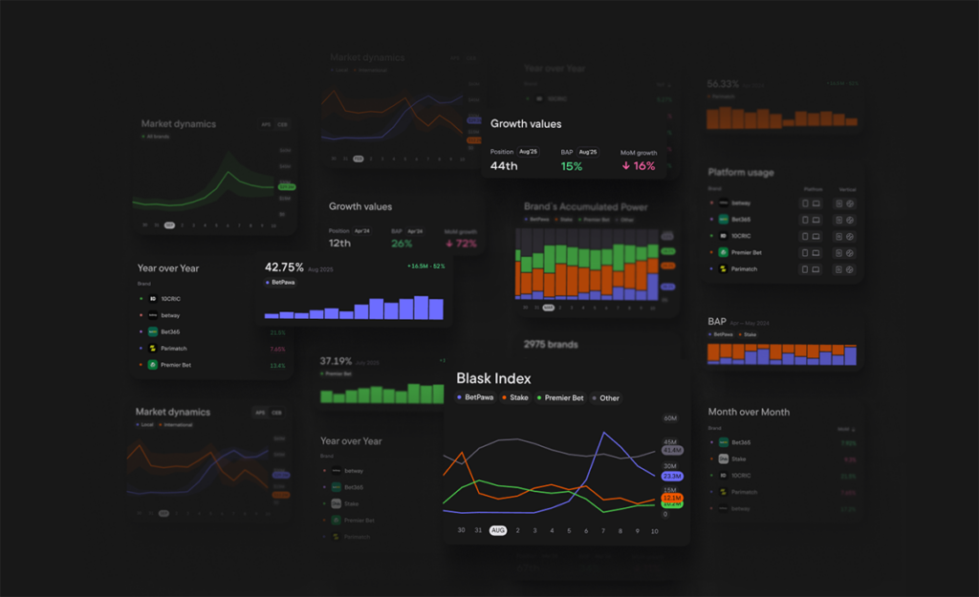Open the Position Aug'25 date dropdown

tap(528, 152)
